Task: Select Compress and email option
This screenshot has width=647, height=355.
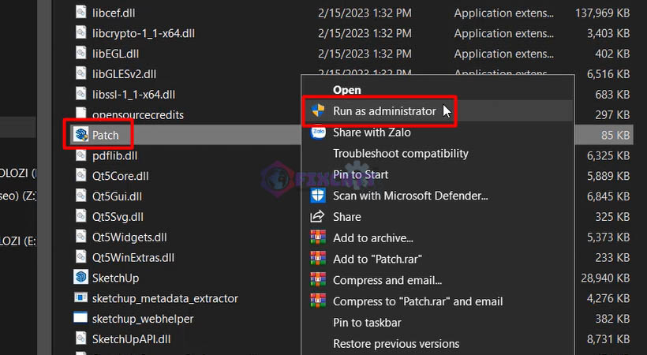Action: coord(387,280)
